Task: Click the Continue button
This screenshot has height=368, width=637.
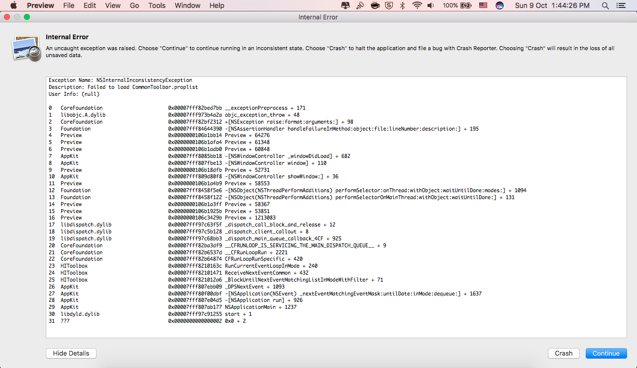Action: (x=606, y=354)
